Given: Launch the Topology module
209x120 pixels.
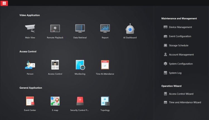Looking at the screenshot, I should pyautogui.click(x=105, y=101).
